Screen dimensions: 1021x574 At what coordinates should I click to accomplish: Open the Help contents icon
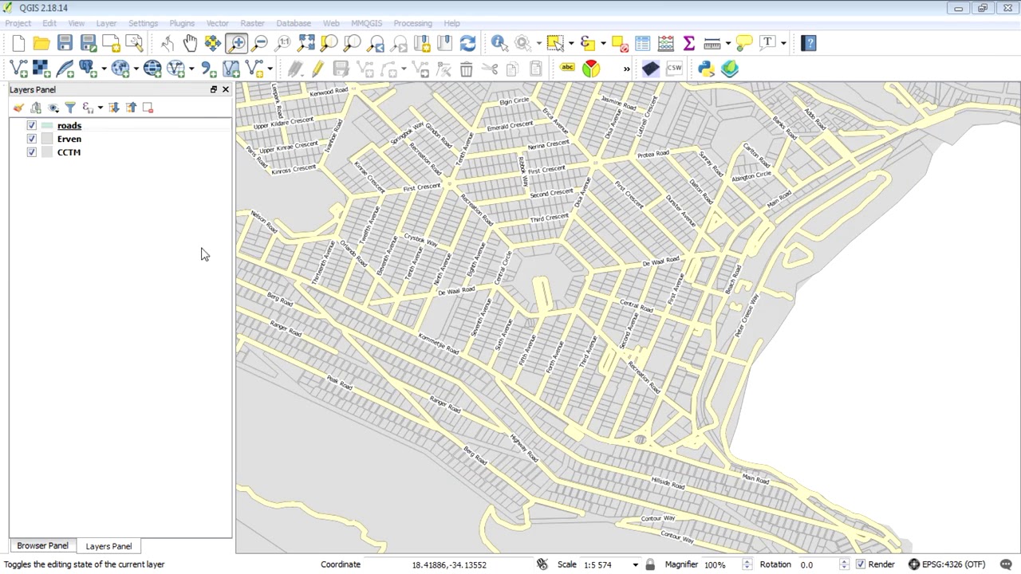[x=809, y=43]
